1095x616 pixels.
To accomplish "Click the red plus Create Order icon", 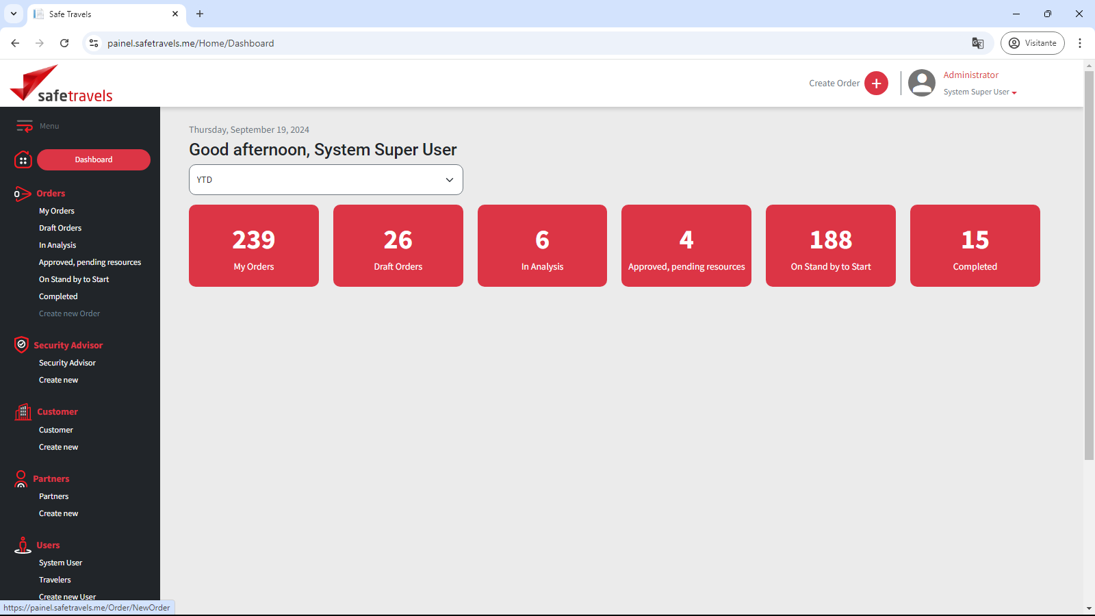I will click(x=876, y=84).
